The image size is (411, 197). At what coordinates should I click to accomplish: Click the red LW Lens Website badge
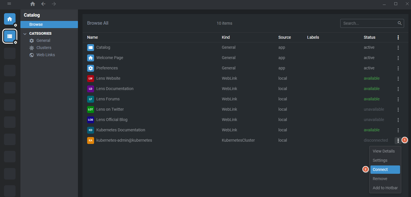(91, 79)
